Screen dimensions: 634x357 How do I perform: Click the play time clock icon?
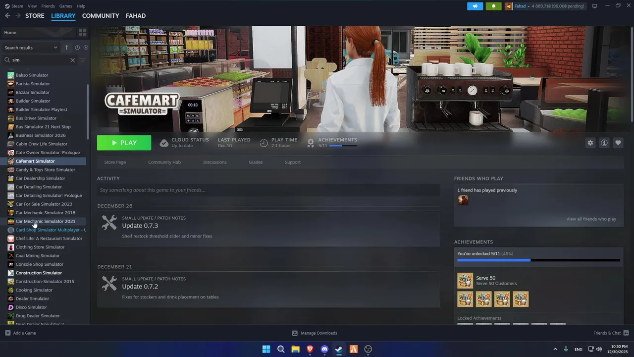click(264, 143)
